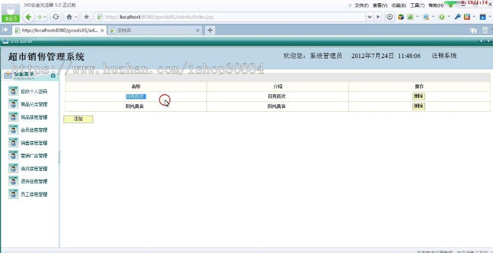Click the 名称 column header
The width and height of the screenshot is (493, 253).
136,87
